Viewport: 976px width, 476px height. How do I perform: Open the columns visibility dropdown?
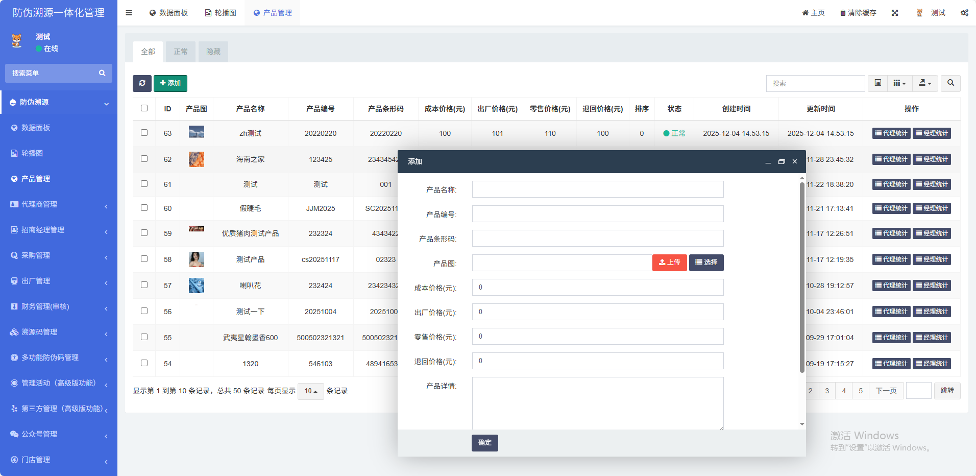tap(899, 83)
